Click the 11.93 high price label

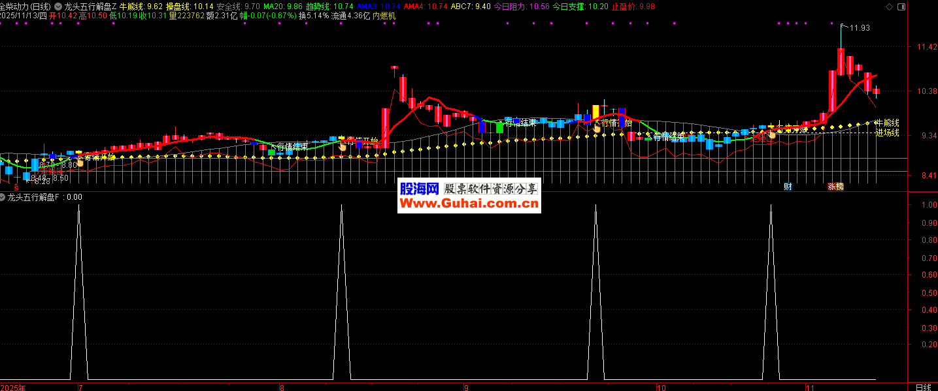pyautogui.click(x=860, y=28)
